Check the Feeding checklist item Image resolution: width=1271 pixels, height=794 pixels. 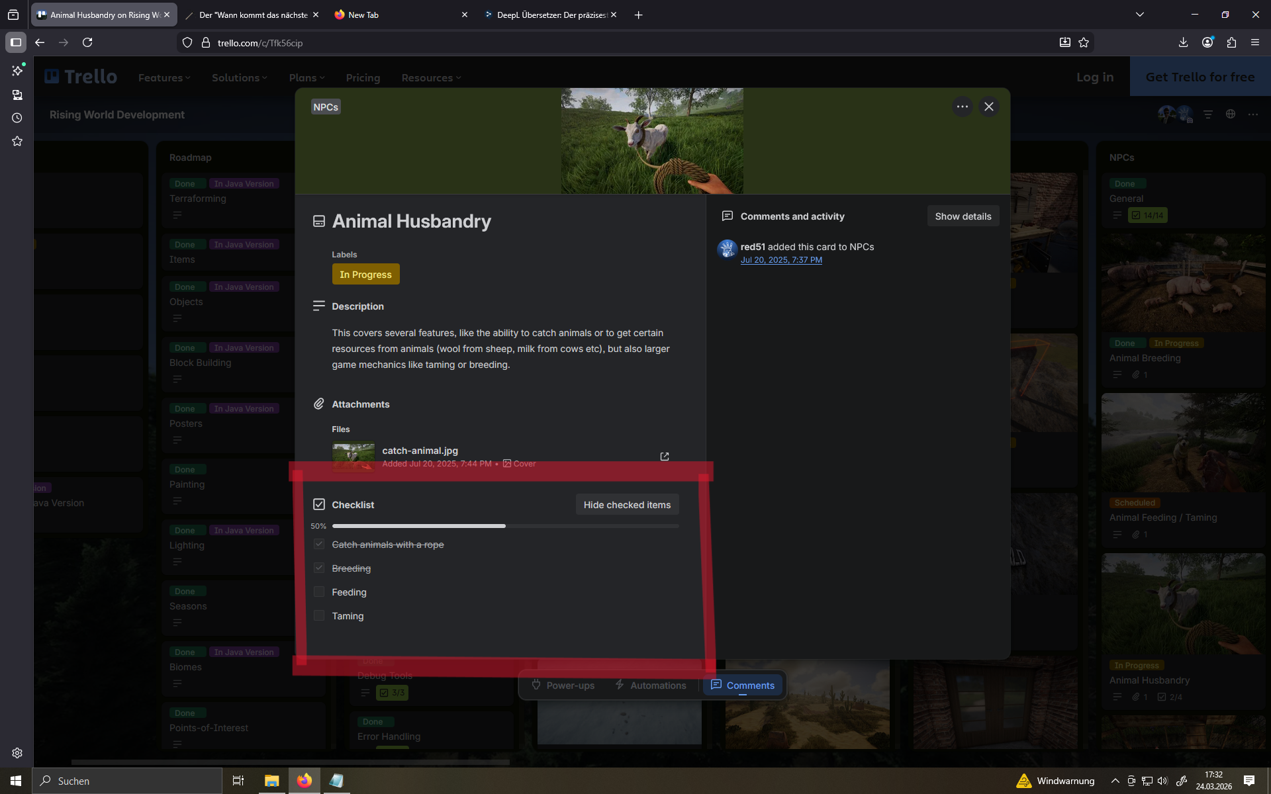[319, 592]
